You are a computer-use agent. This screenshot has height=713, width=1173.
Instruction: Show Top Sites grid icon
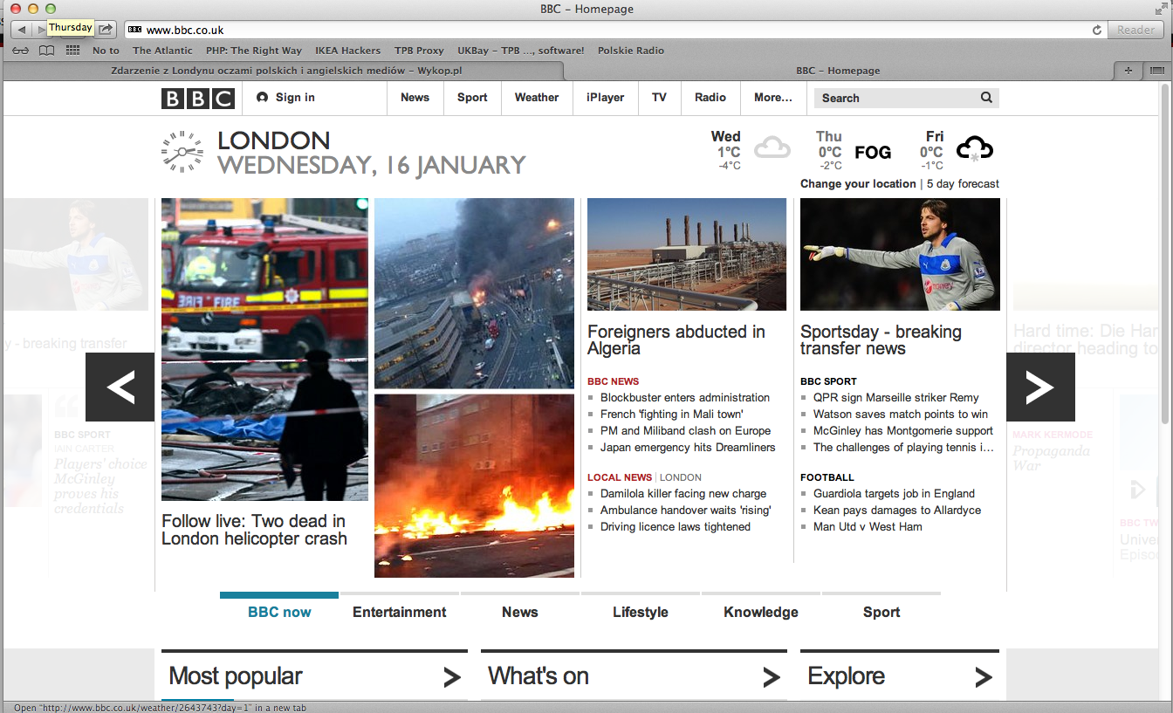(73, 51)
